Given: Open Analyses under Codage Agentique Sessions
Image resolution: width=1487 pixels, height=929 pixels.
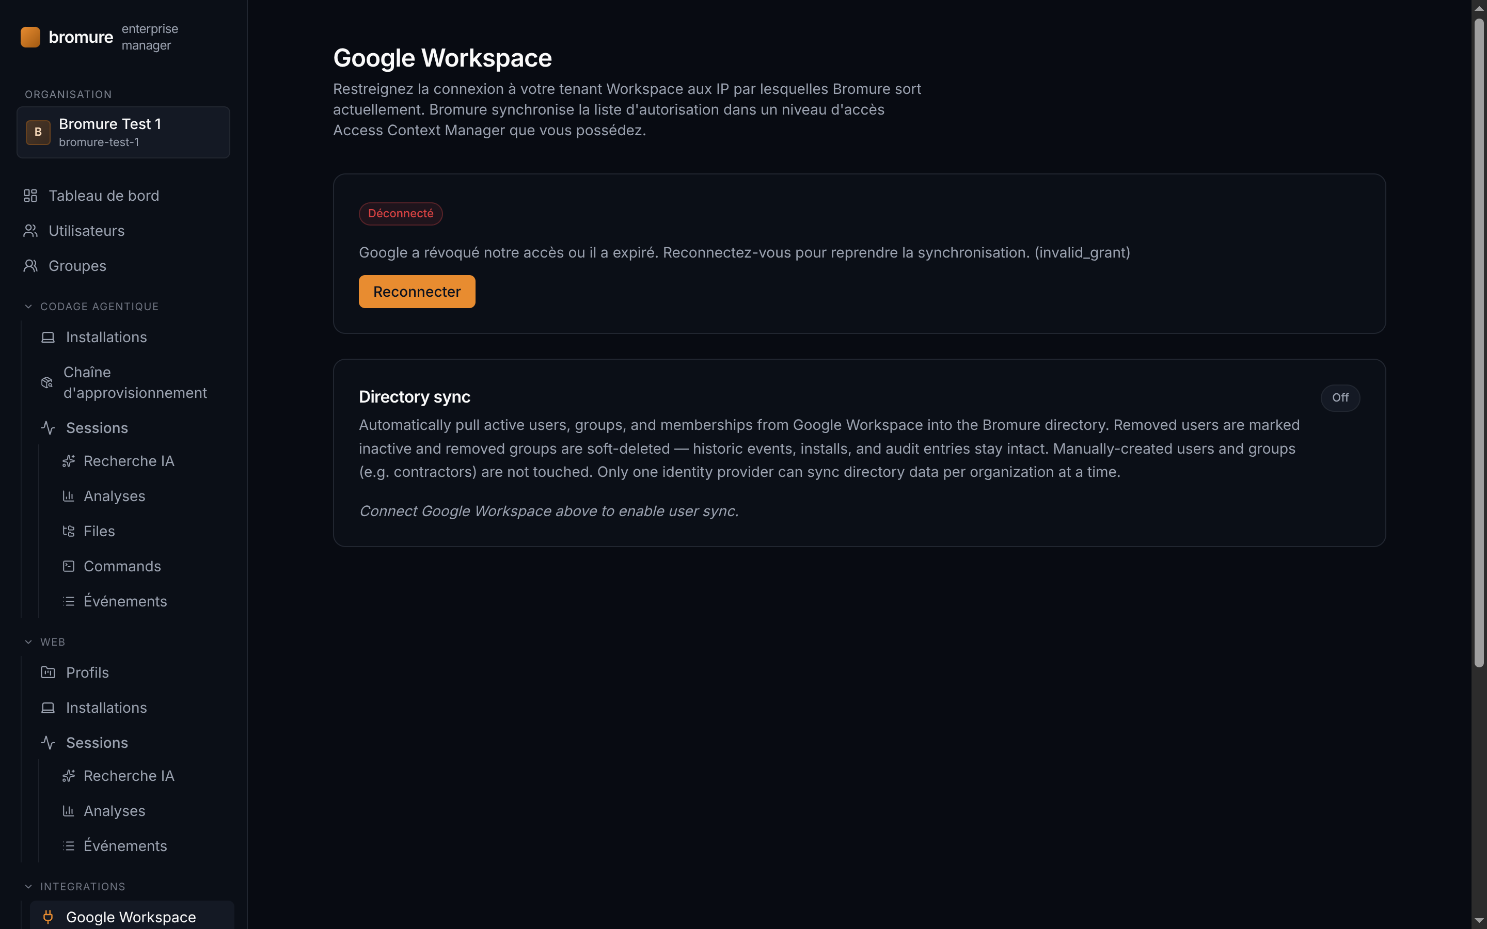Looking at the screenshot, I should [x=114, y=496].
